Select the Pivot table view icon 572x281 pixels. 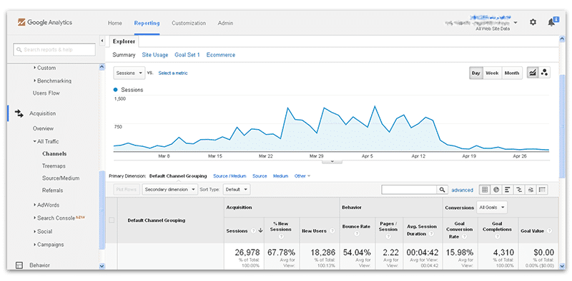543,190
